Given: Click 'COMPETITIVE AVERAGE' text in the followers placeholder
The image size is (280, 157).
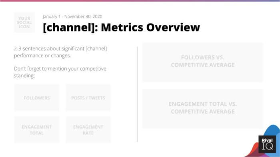Looking at the screenshot, I should (x=203, y=65).
